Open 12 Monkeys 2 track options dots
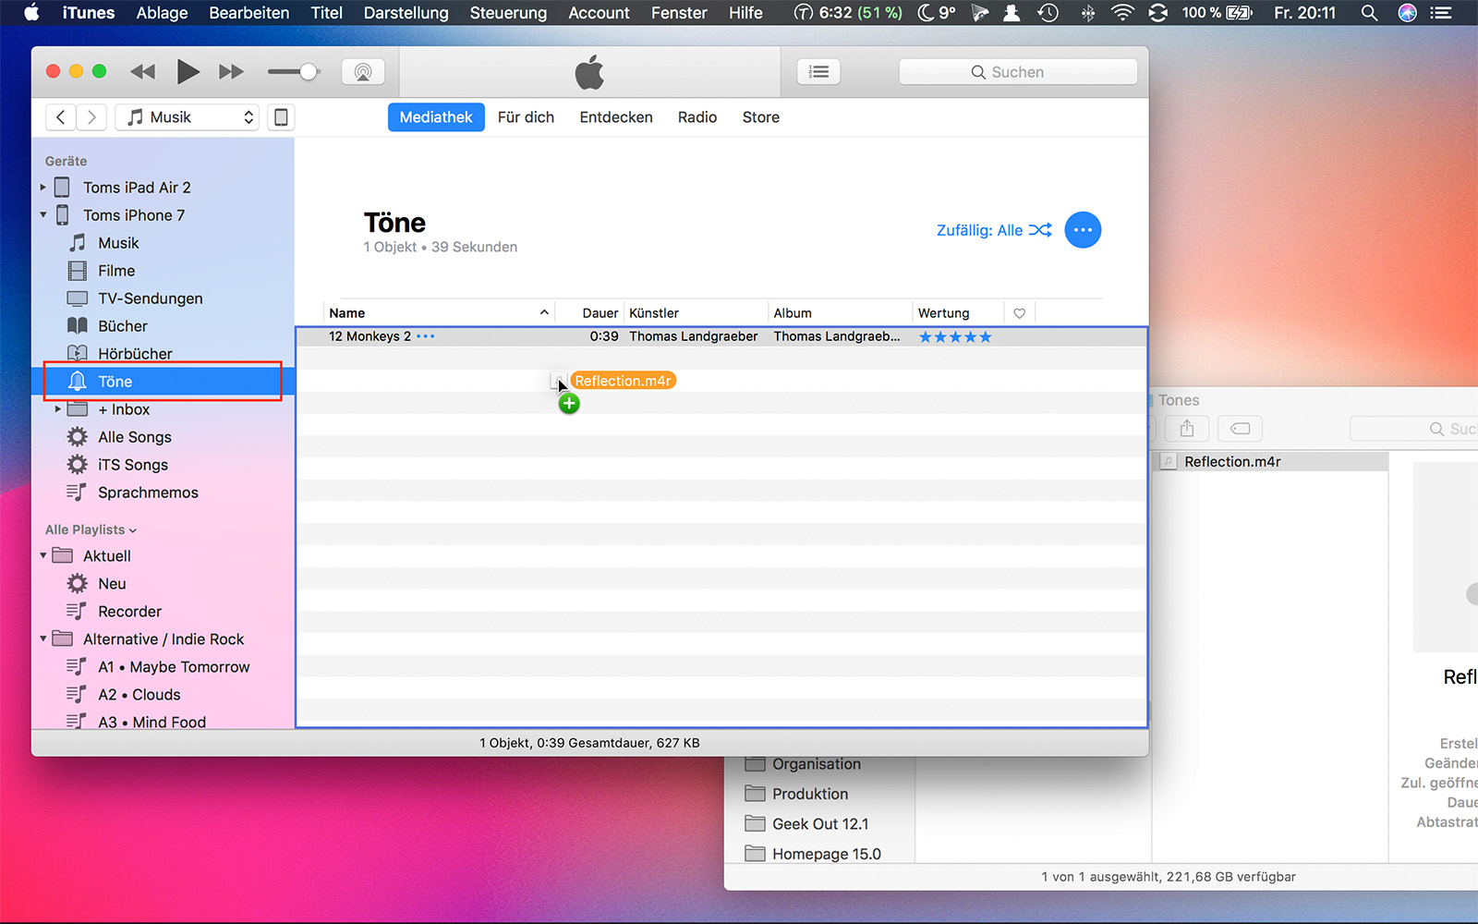Viewport: 1478px width, 924px height. click(x=425, y=336)
